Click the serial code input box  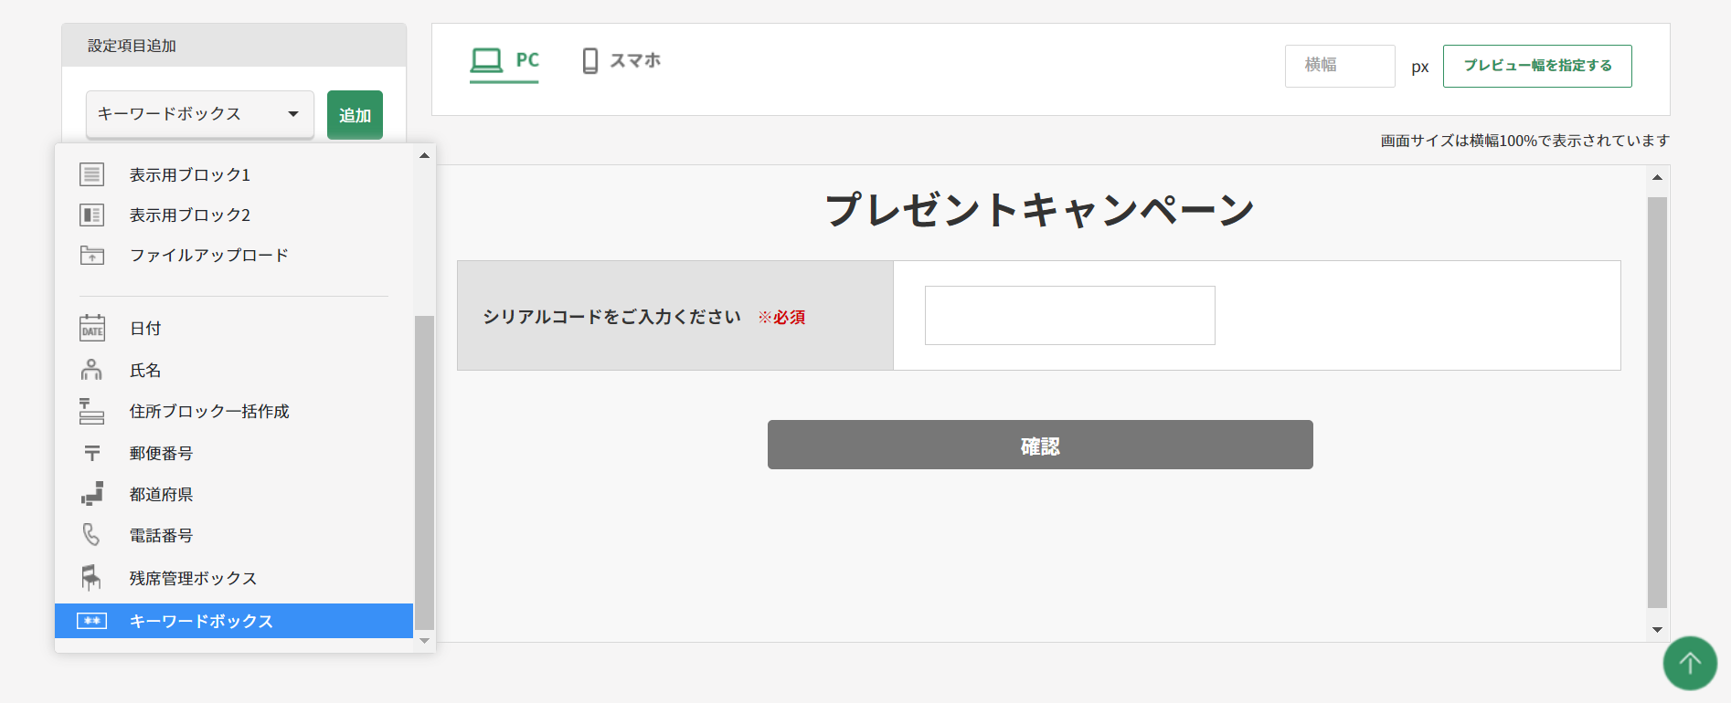click(x=1070, y=315)
